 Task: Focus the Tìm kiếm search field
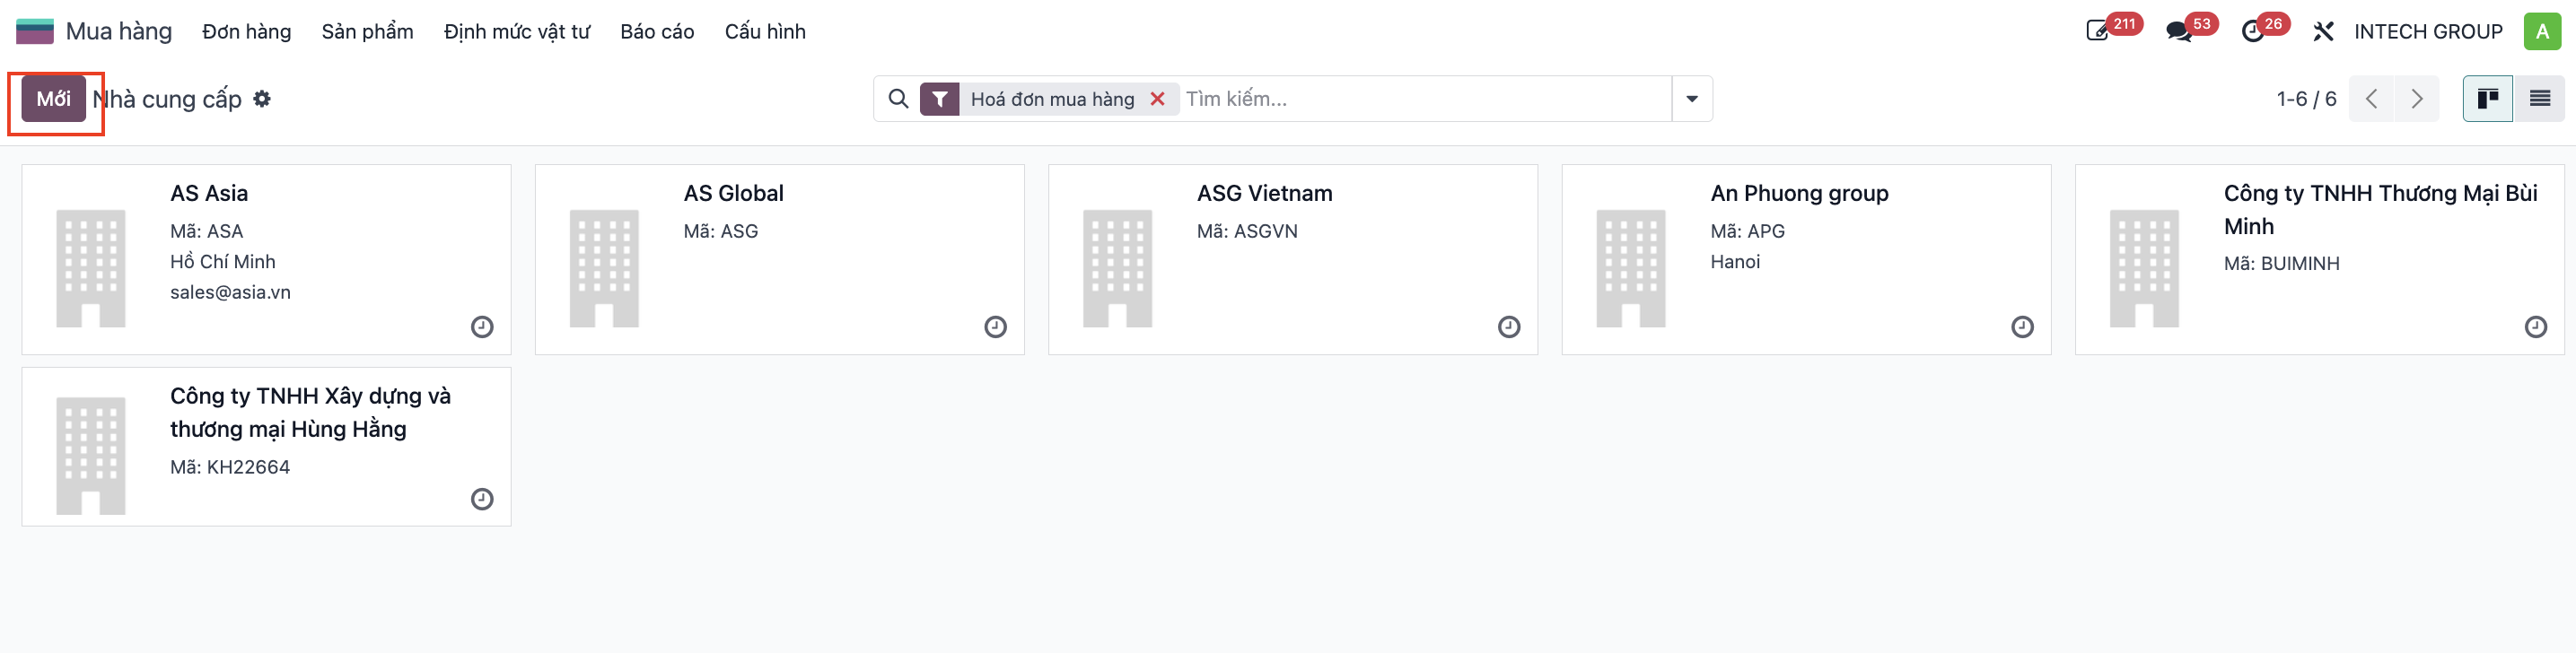[1426, 99]
